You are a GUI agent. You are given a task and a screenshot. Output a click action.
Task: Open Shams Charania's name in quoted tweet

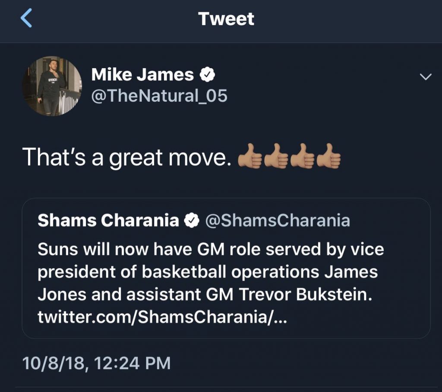[x=108, y=221]
